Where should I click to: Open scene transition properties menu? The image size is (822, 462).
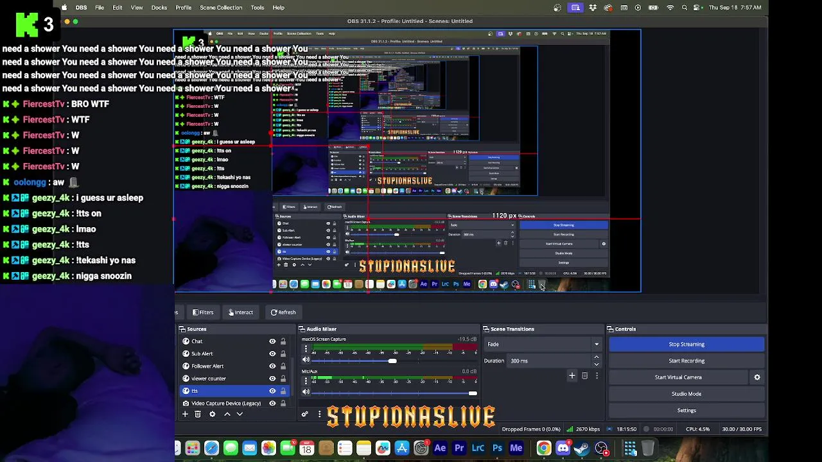tap(597, 376)
